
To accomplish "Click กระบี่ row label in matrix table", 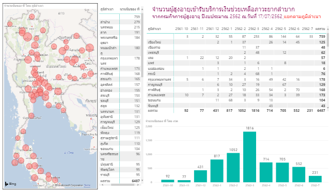I will (x=152, y=74).
